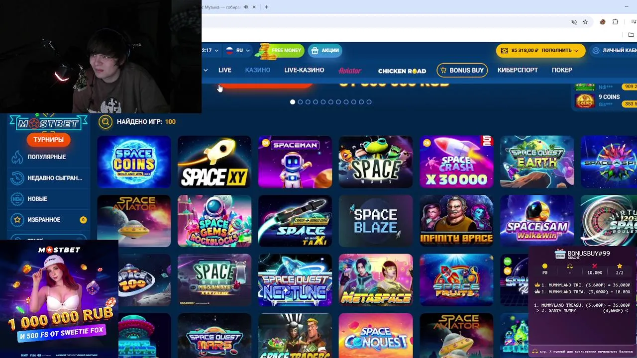Launch the Metaspace game
637x358 pixels.
[x=376, y=280]
